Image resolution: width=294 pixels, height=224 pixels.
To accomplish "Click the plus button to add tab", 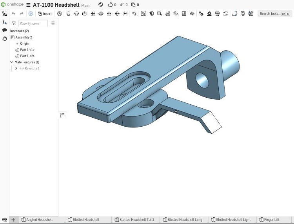I will (x=13, y=220).
